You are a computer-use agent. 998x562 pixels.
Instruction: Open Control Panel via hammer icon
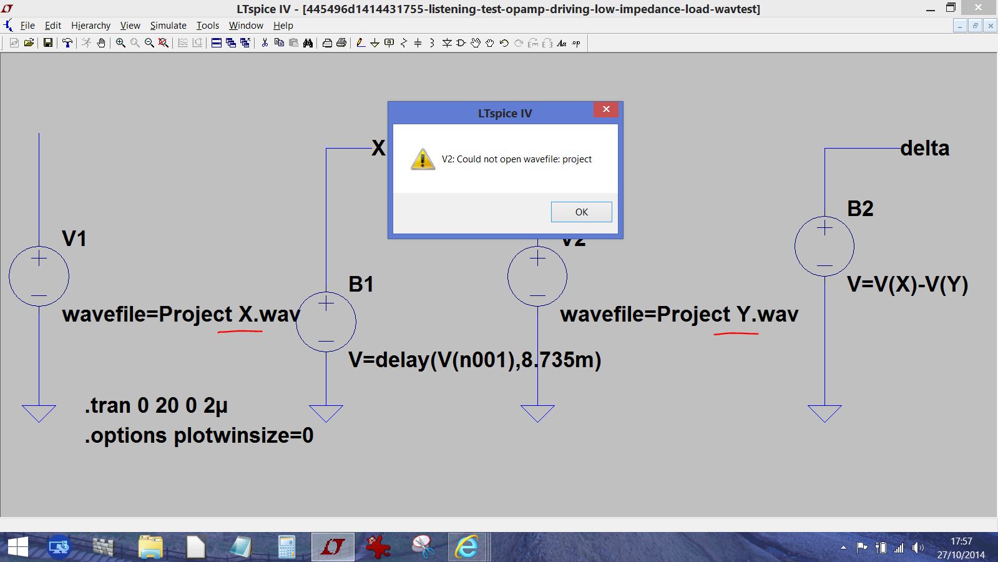coord(67,42)
